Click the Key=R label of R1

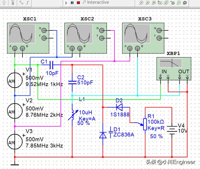tap(156, 128)
